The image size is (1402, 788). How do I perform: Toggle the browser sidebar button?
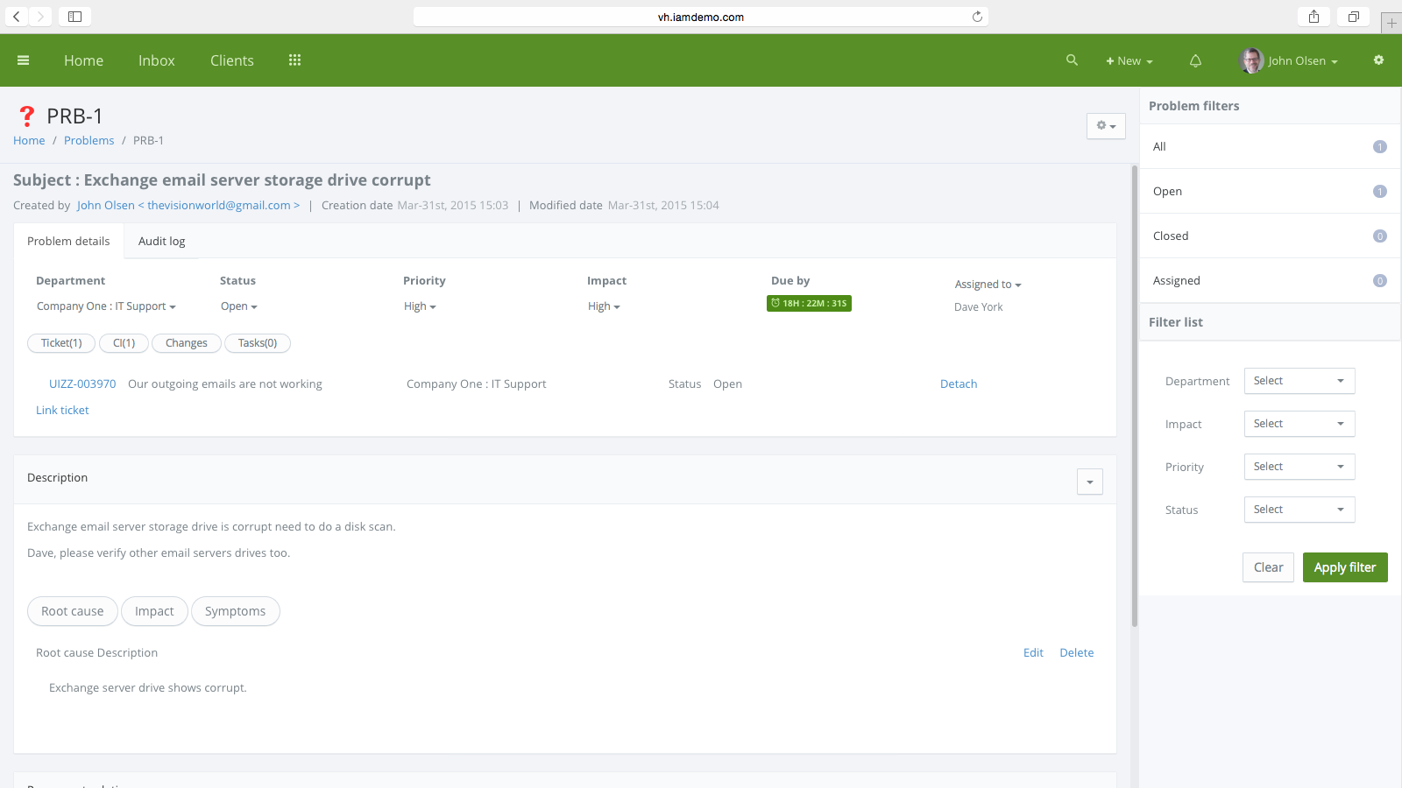coord(75,17)
